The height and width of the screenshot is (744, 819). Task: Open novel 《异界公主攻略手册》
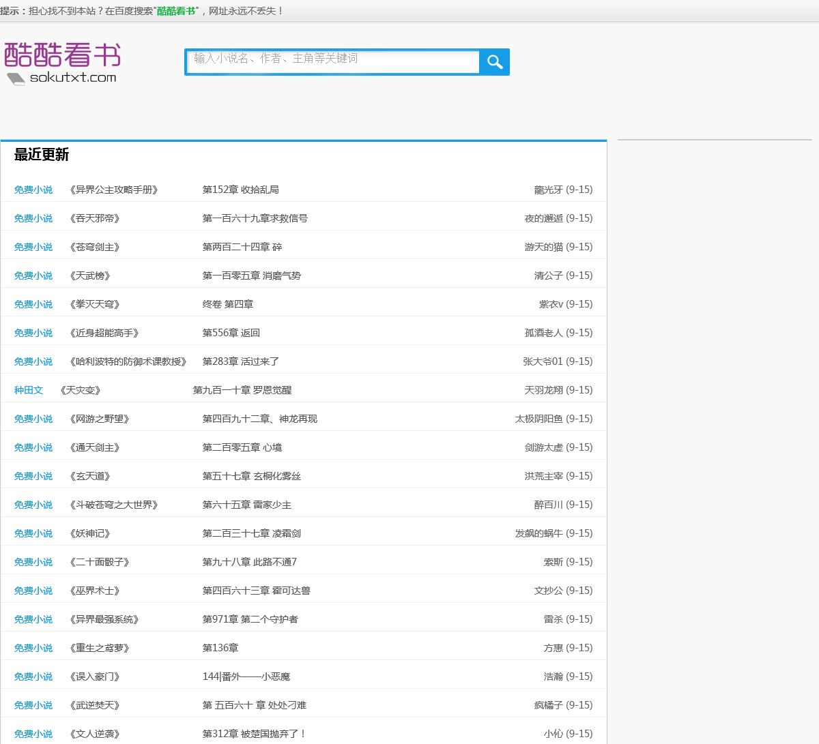tap(114, 190)
